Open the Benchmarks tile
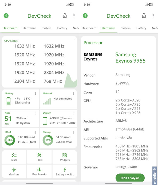This screenshot has width=158, height=185. pos(39,171)
